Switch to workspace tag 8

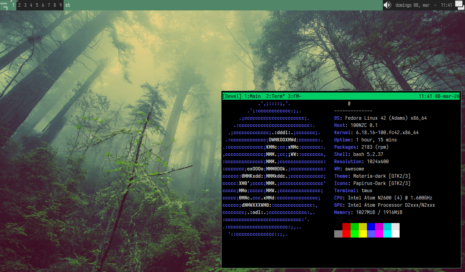(x=55, y=5)
